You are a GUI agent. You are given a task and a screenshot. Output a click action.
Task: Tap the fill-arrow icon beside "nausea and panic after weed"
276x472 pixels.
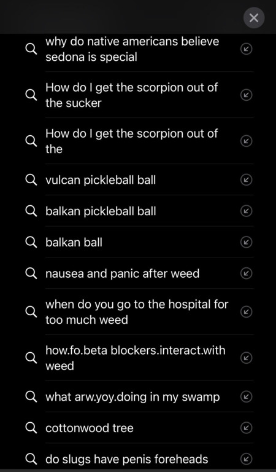pos(247,273)
